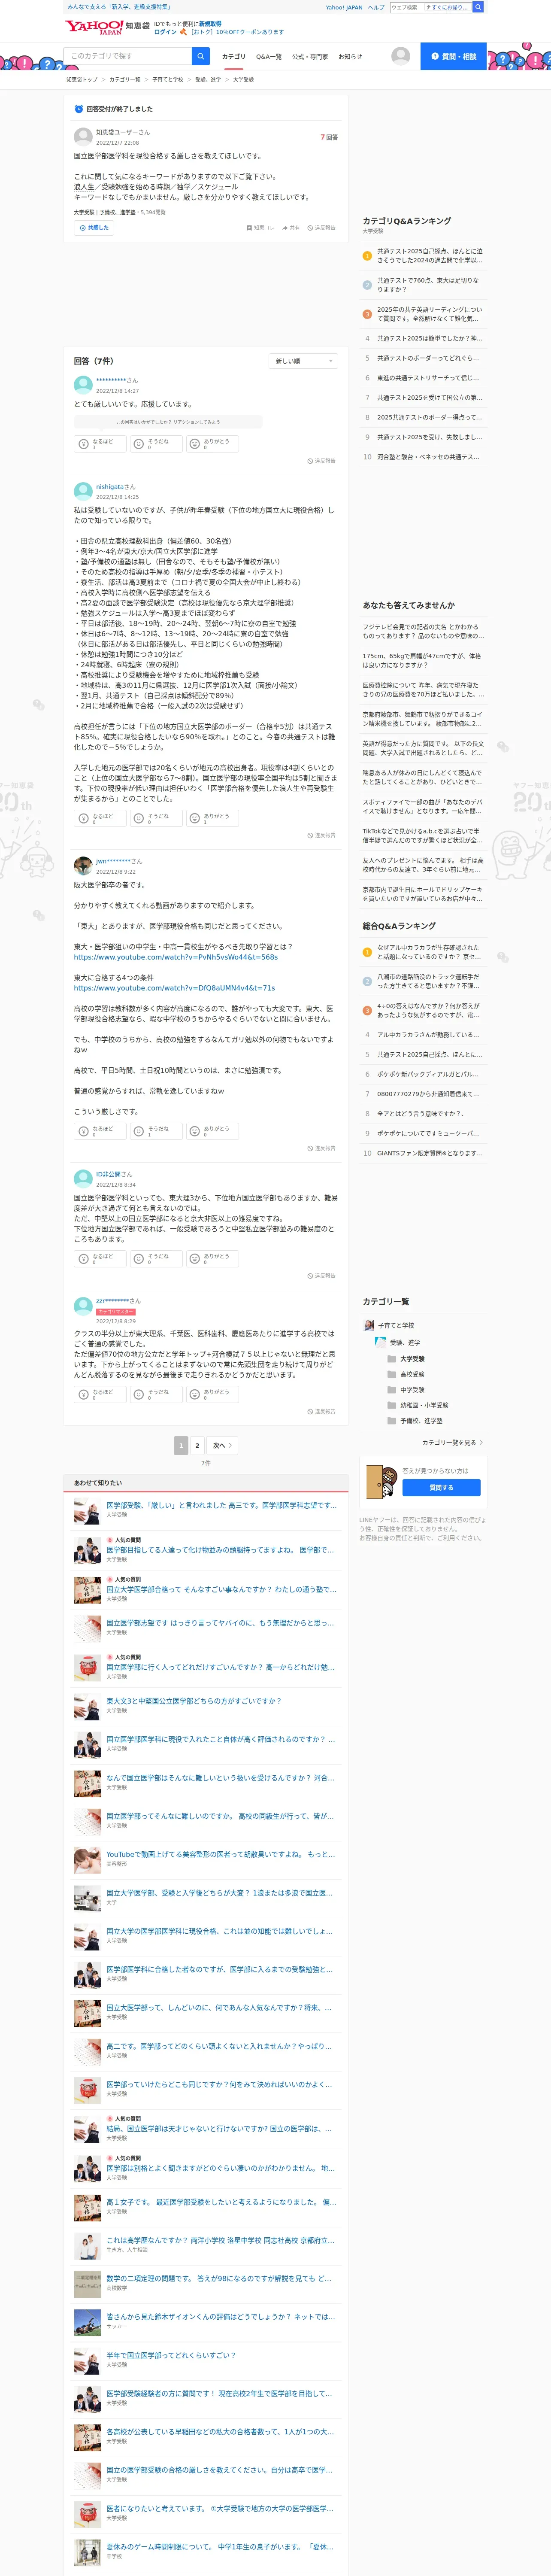
Task: Open ranking item 3 共テ英語リーディング
Action: pos(430,314)
